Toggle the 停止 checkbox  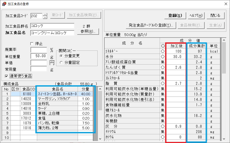(x=32, y=44)
